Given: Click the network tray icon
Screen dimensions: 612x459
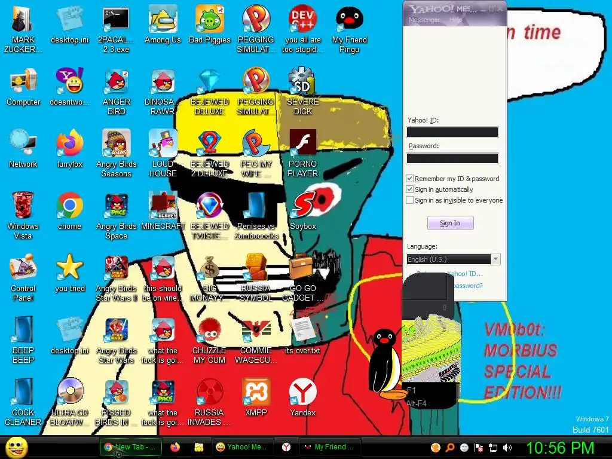Looking at the screenshot, I should [x=493, y=448].
